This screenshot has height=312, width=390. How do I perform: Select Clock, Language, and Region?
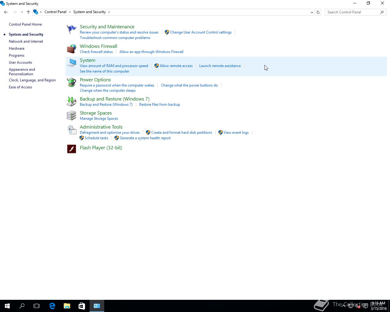point(32,80)
